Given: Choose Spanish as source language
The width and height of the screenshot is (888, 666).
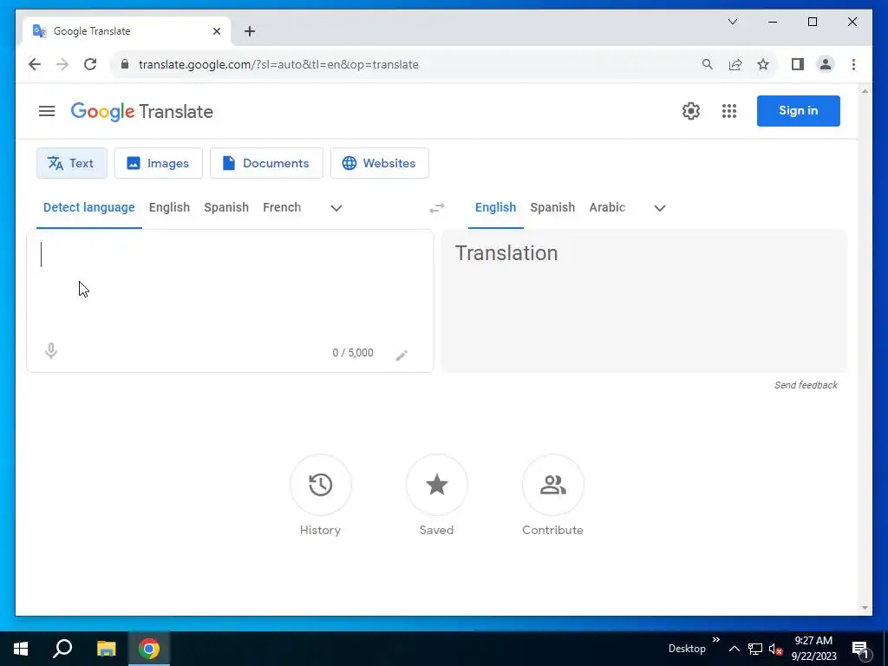Looking at the screenshot, I should click(226, 207).
